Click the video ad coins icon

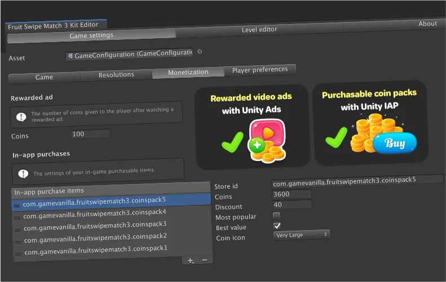[267, 141]
